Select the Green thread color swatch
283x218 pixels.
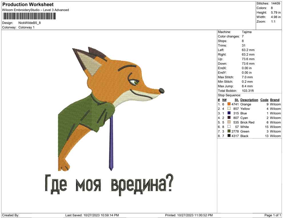tap(229, 131)
